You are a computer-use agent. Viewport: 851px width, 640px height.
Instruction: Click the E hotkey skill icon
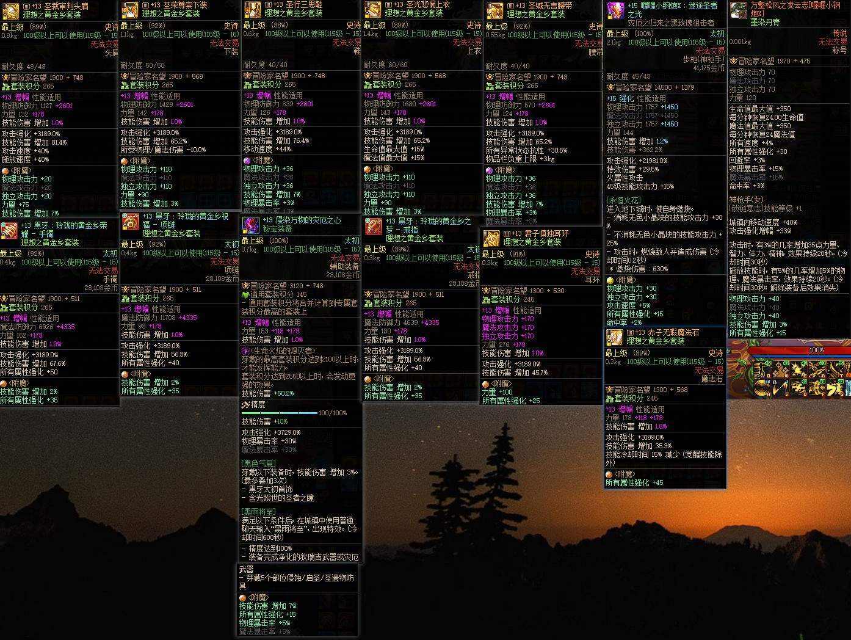[798, 369]
